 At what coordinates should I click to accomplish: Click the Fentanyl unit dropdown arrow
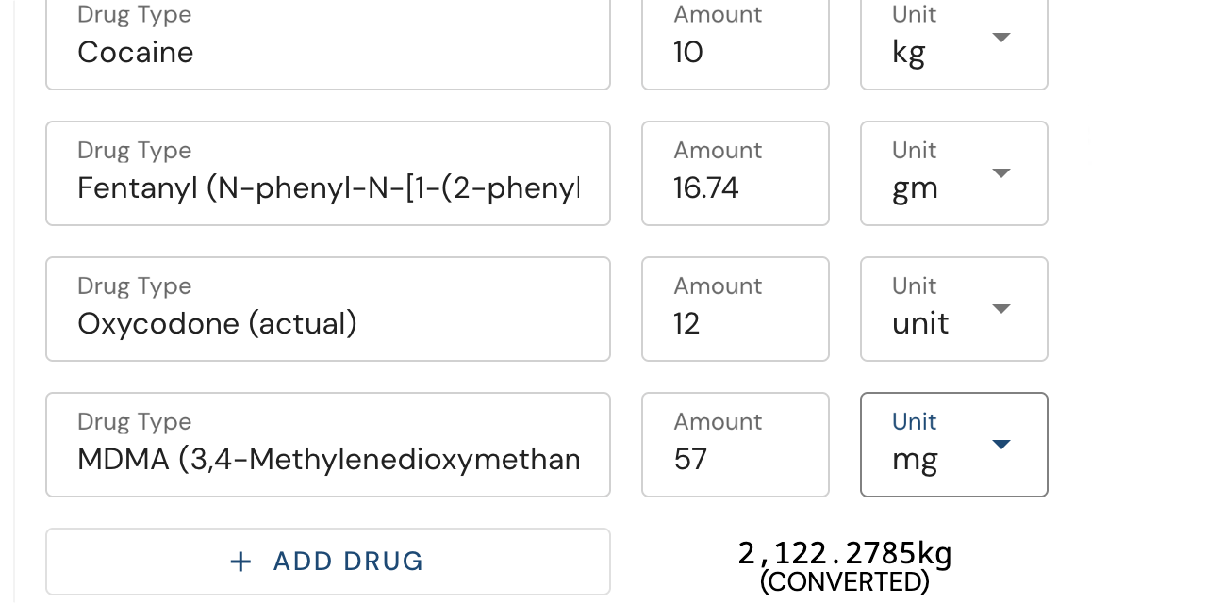click(x=1001, y=172)
